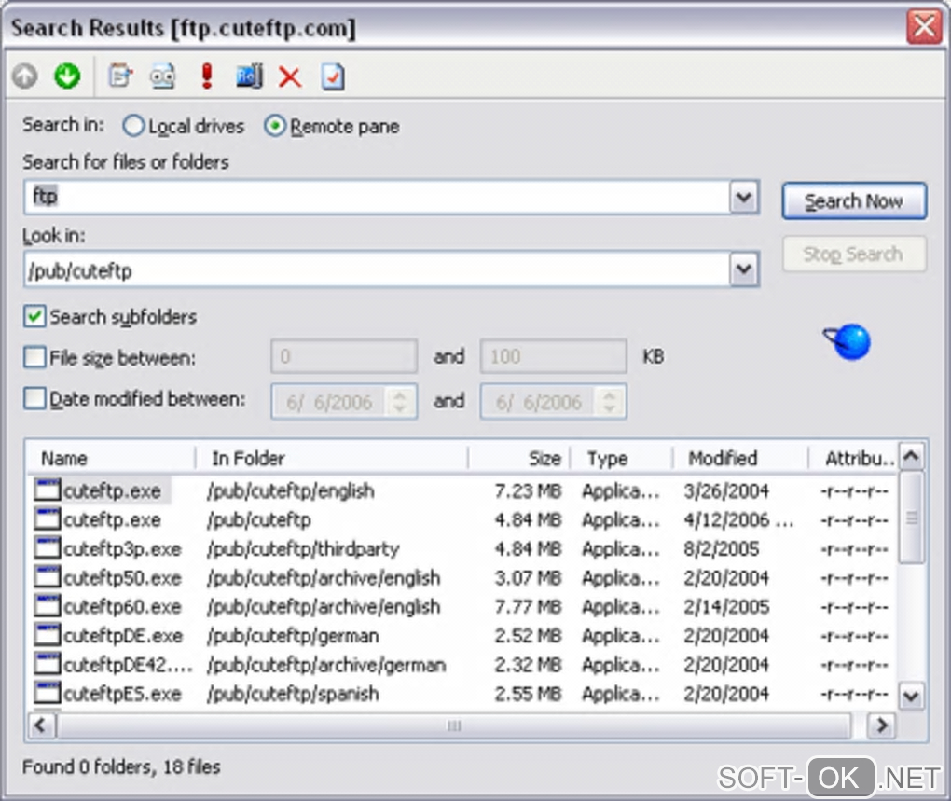The image size is (951, 801).
Task: Click the file icon beside cuteftp3p.exe
Action: pos(48,548)
